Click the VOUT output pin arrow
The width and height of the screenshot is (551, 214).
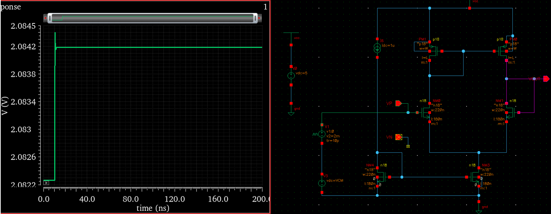546,79
